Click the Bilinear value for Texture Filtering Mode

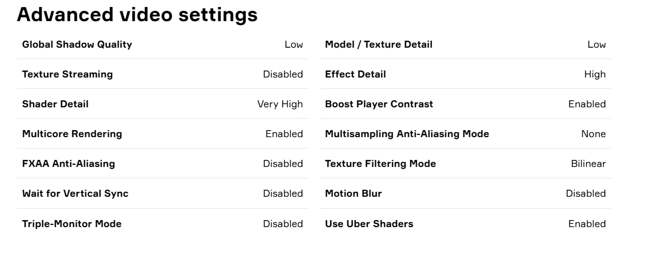point(588,164)
